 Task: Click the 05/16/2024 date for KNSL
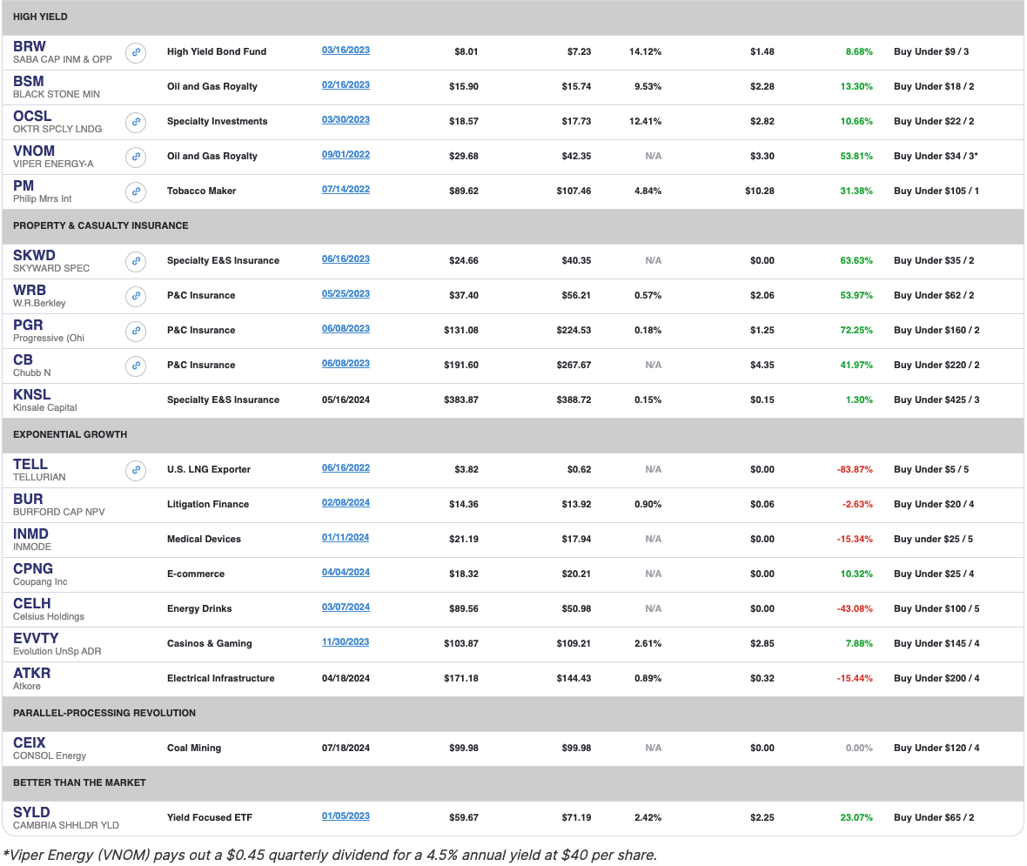pos(346,400)
